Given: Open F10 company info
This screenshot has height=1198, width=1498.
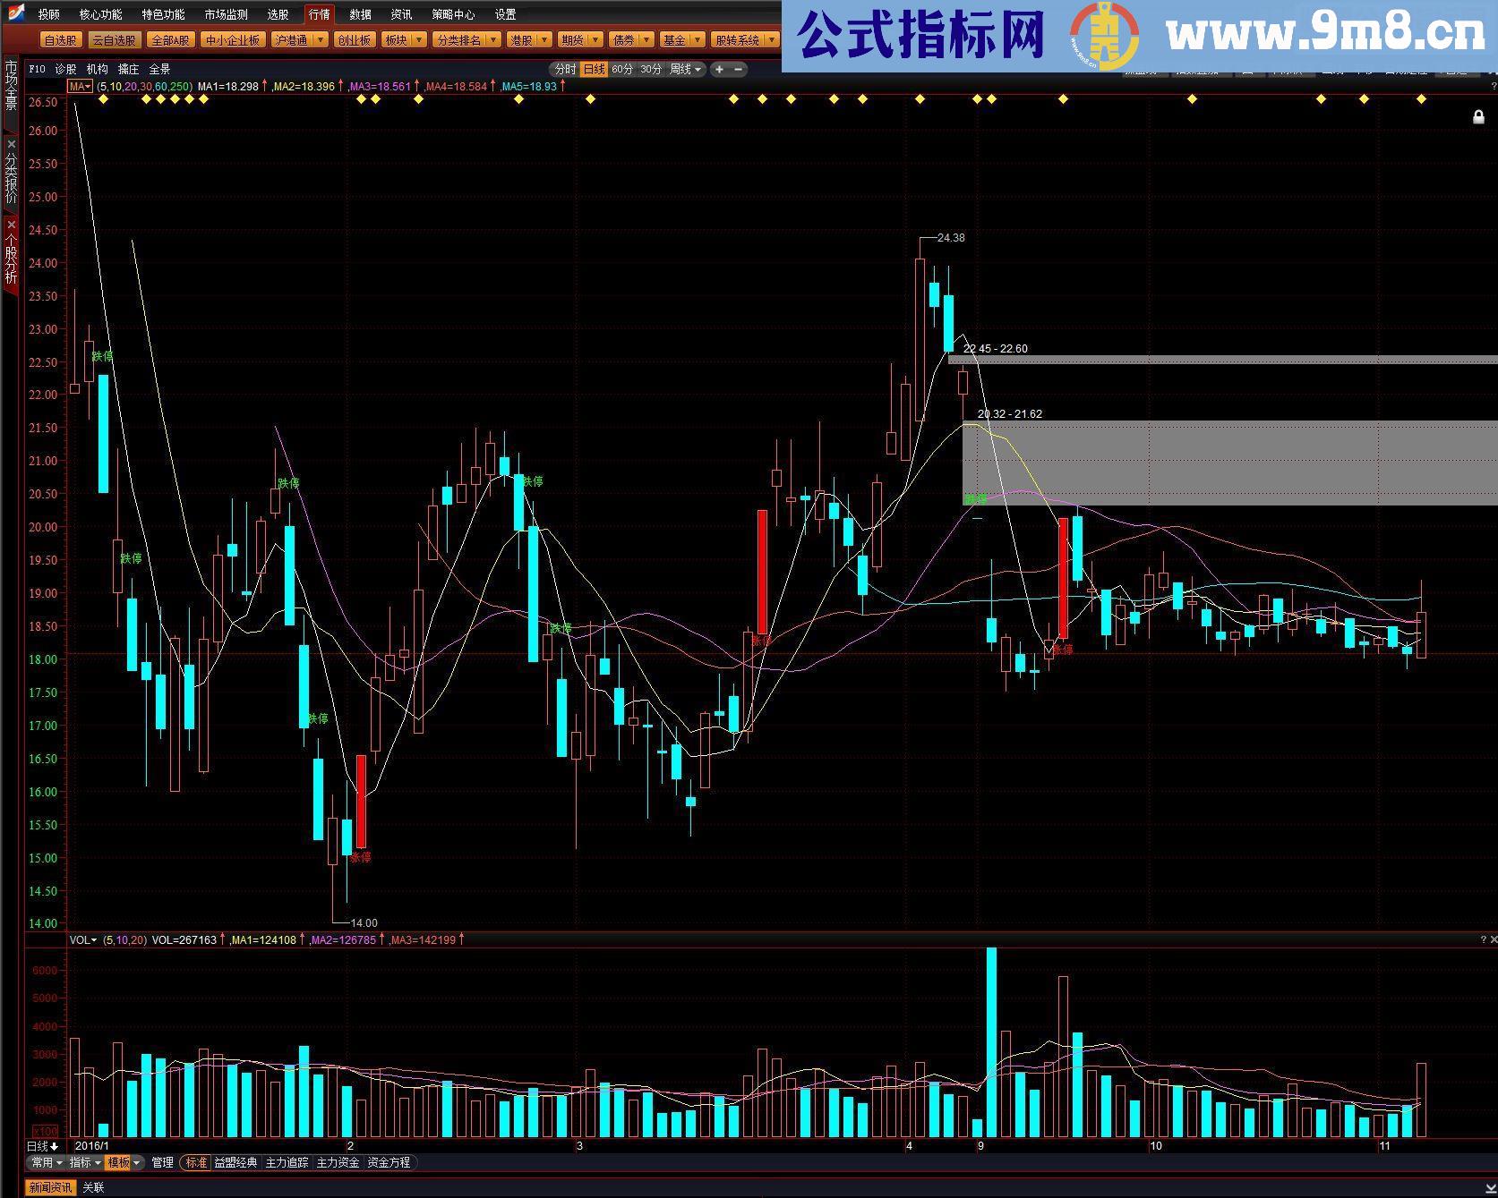Looking at the screenshot, I should click(37, 69).
